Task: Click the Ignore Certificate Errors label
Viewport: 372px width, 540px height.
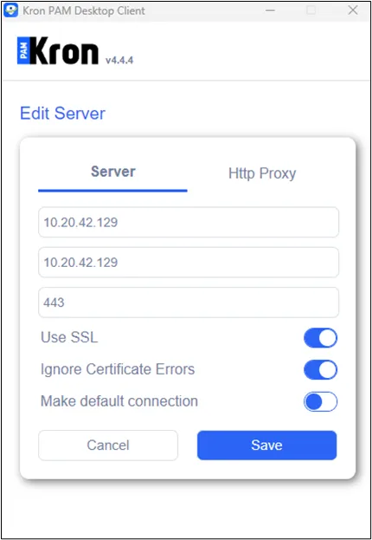Action: point(118,369)
